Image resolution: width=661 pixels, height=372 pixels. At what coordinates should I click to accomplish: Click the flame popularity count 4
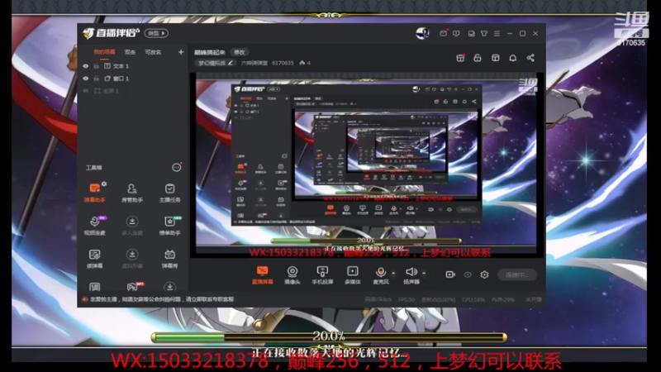point(305,63)
